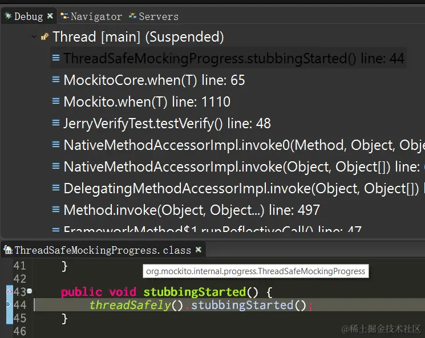Click the override marker at line 43
Screen dimensions: 425x338
point(10,291)
